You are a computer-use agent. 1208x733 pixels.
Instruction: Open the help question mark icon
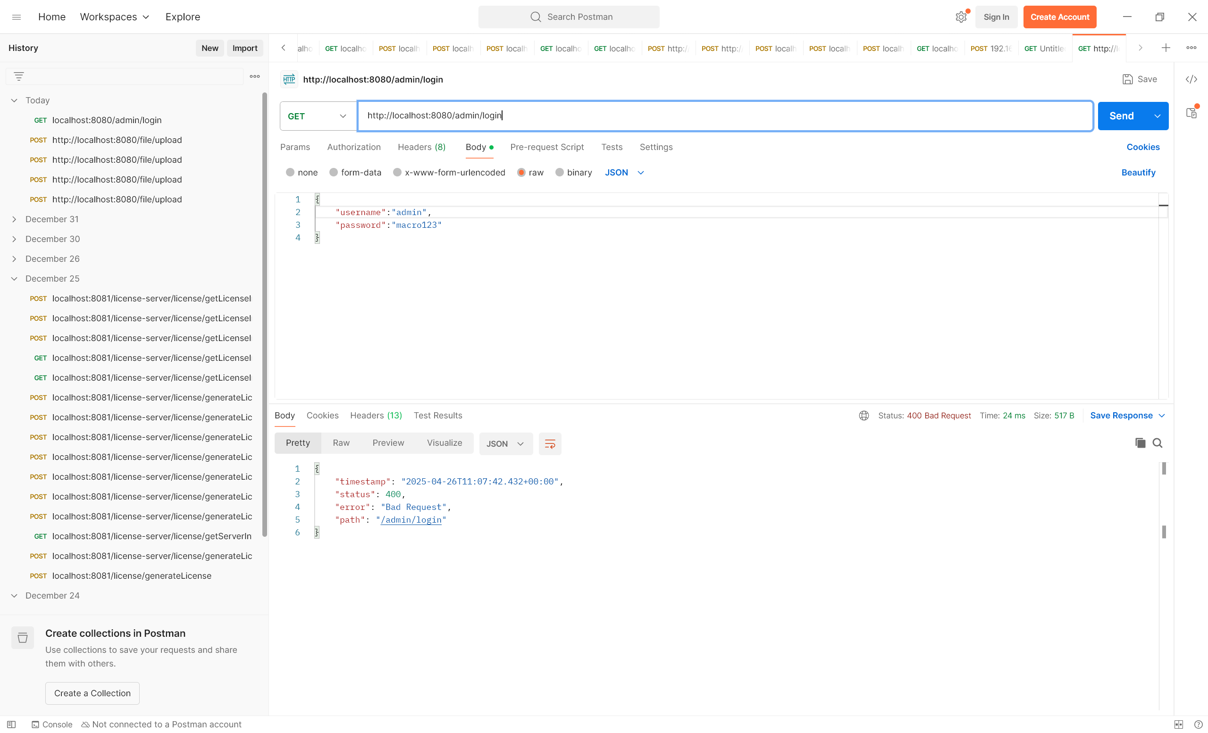pos(1198,724)
